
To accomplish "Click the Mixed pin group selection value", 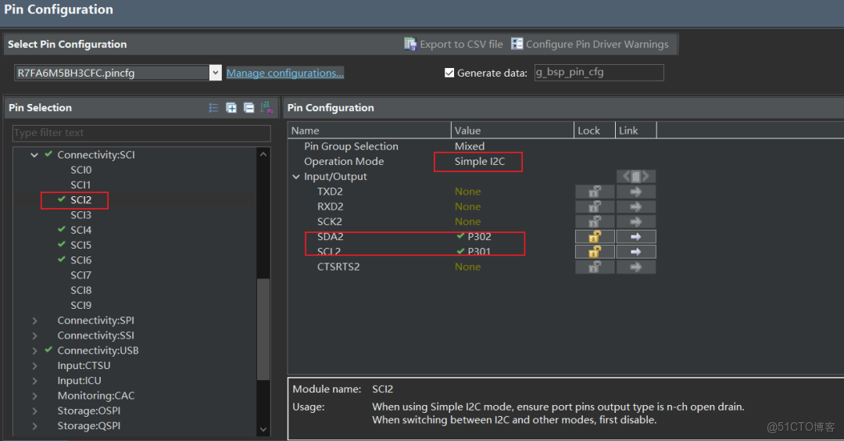I will 470,146.
